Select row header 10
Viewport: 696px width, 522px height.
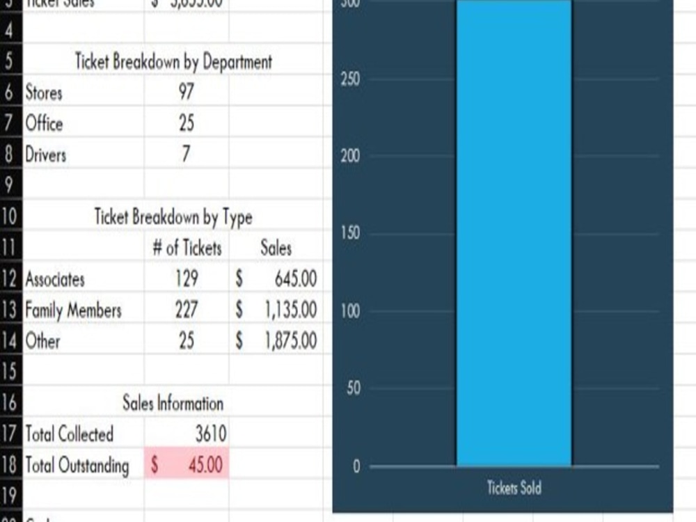(10, 216)
